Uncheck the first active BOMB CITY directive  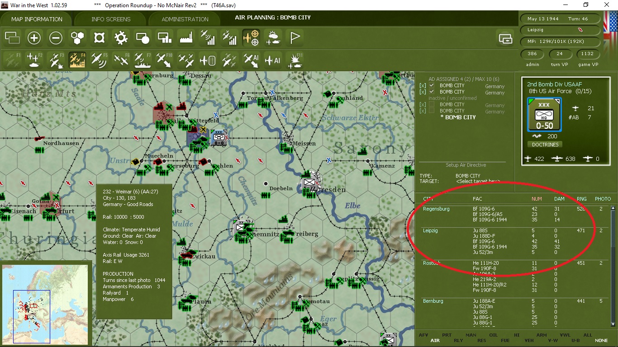pyautogui.click(x=432, y=85)
